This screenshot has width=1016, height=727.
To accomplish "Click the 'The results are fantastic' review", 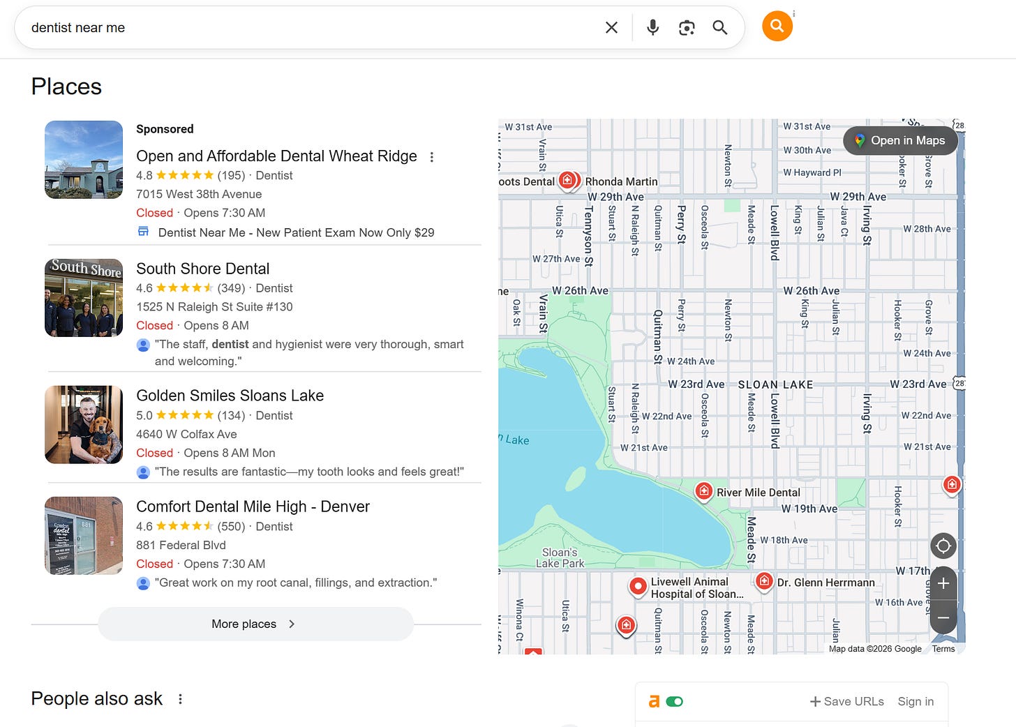I will pyautogui.click(x=309, y=472).
